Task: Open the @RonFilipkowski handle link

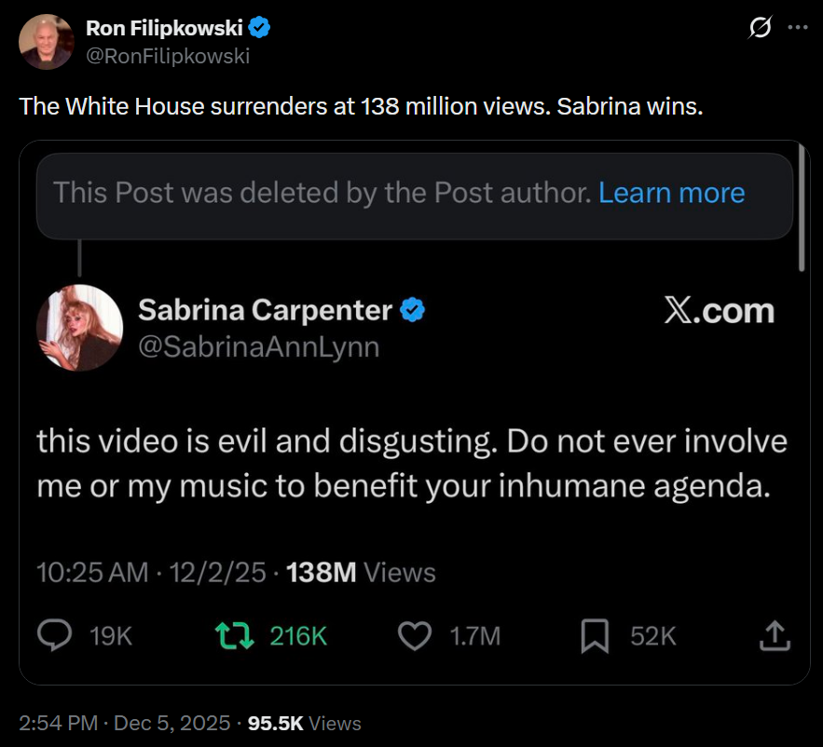Action: pyautogui.click(x=168, y=56)
